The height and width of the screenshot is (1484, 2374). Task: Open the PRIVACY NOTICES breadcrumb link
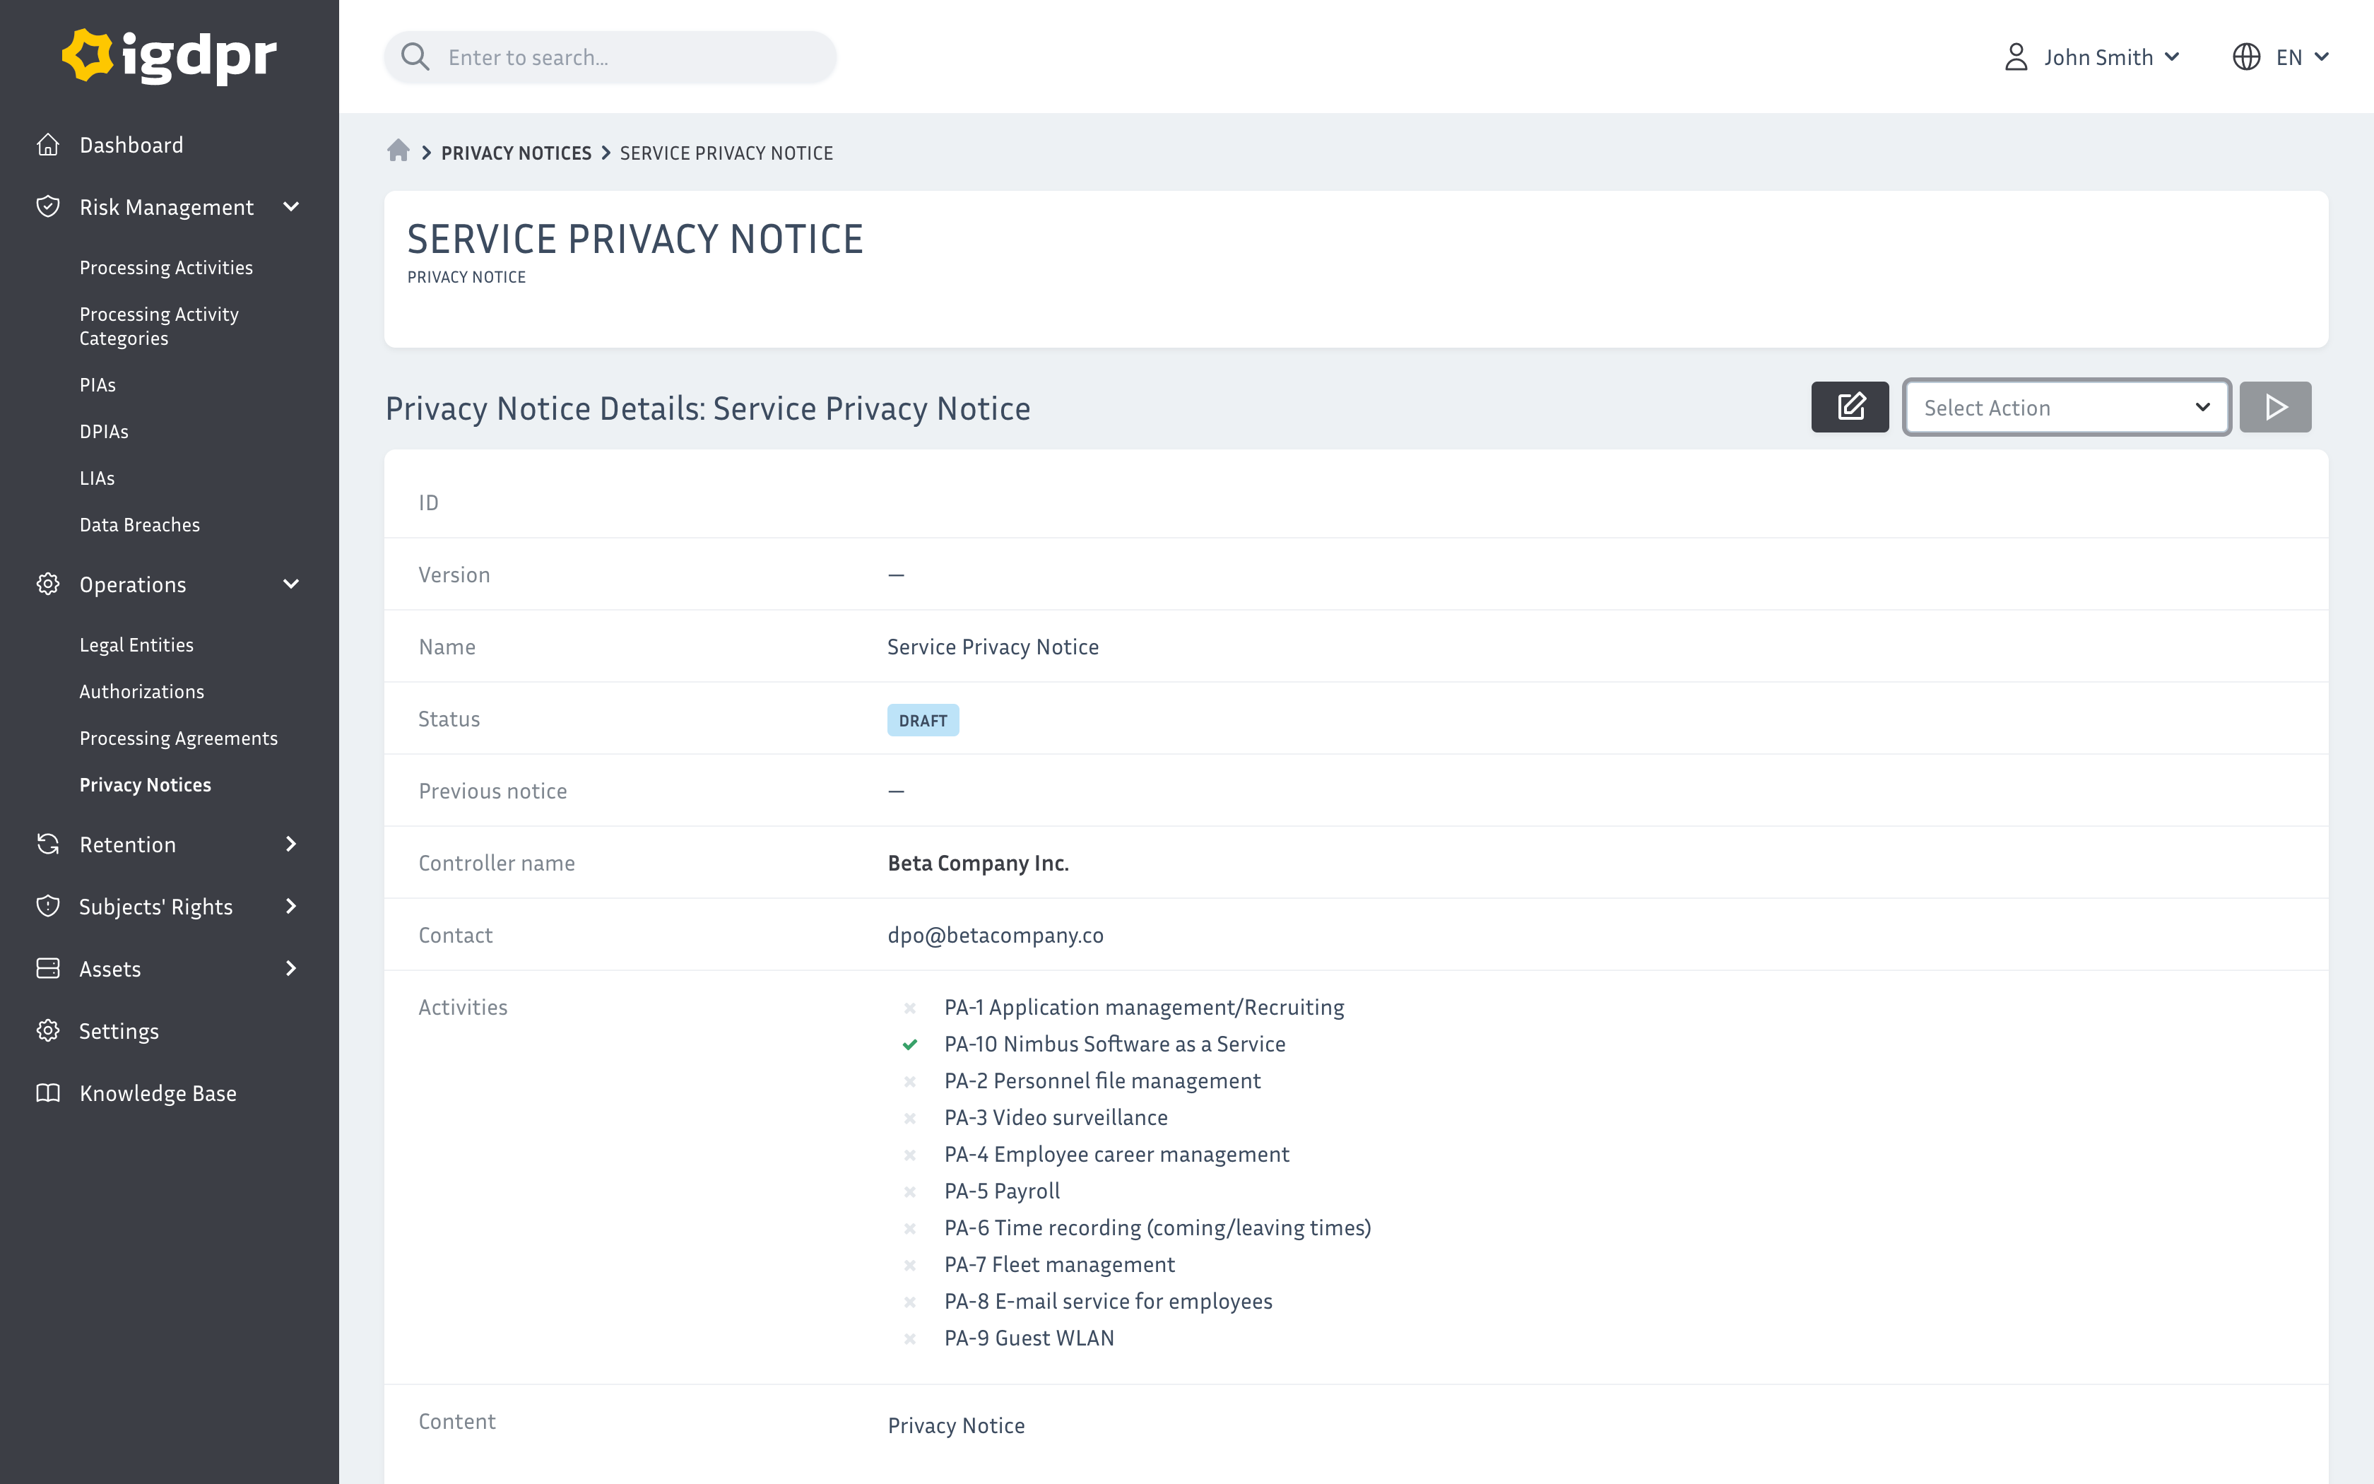pos(516,152)
